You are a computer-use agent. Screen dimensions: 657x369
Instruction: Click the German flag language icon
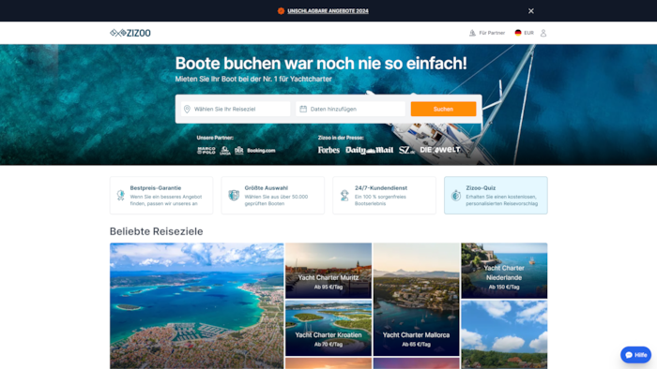click(x=518, y=33)
